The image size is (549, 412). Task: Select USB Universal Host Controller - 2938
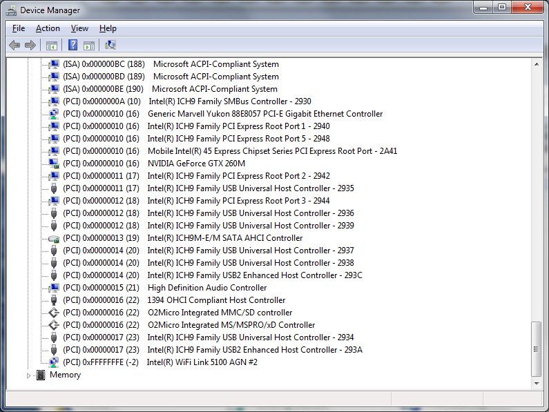pyautogui.click(x=209, y=263)
